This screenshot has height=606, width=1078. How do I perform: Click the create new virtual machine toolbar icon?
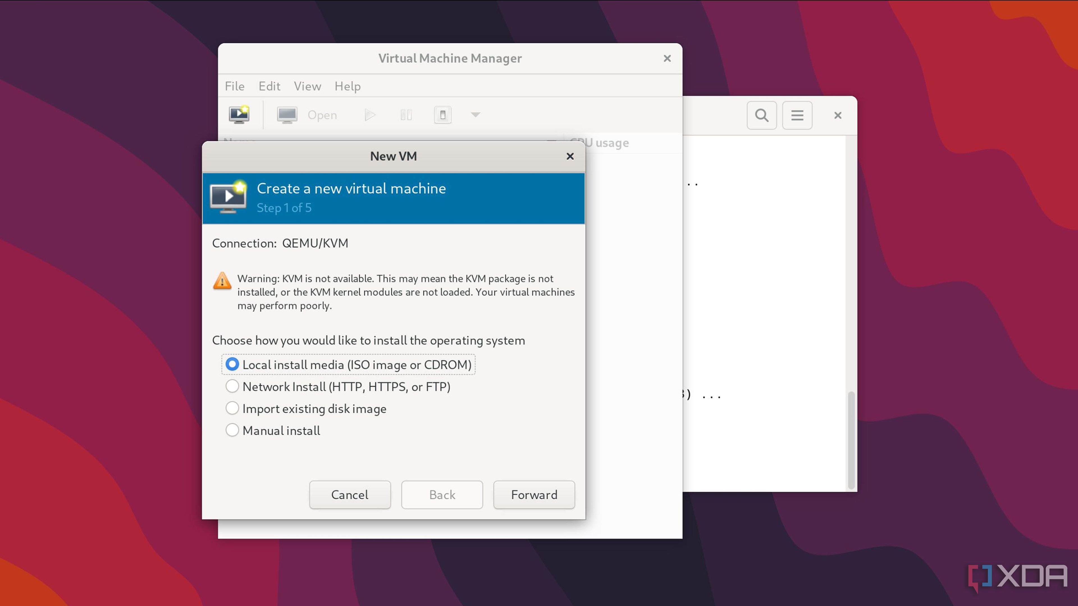coord(239,114)
